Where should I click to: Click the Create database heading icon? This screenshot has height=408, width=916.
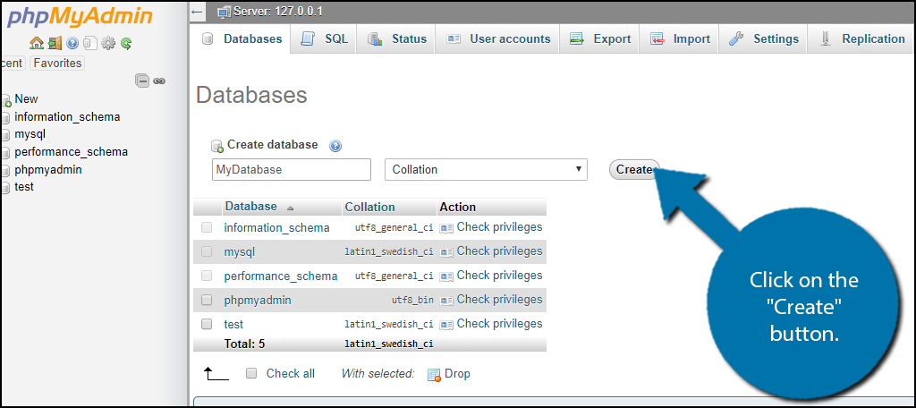pos(216,146)
